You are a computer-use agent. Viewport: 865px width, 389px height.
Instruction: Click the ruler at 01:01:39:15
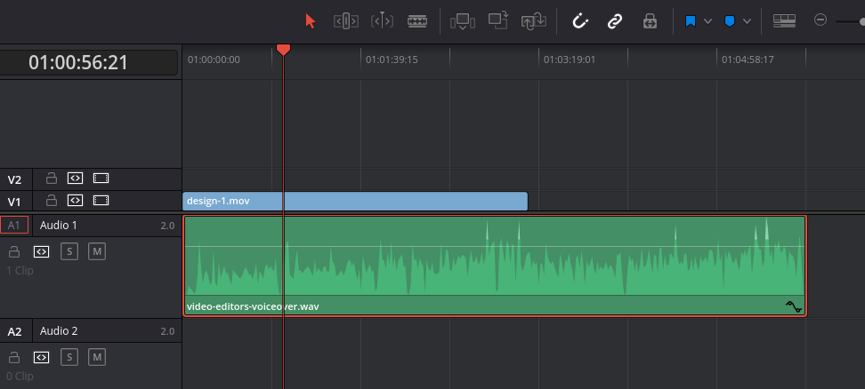point(392,60)
